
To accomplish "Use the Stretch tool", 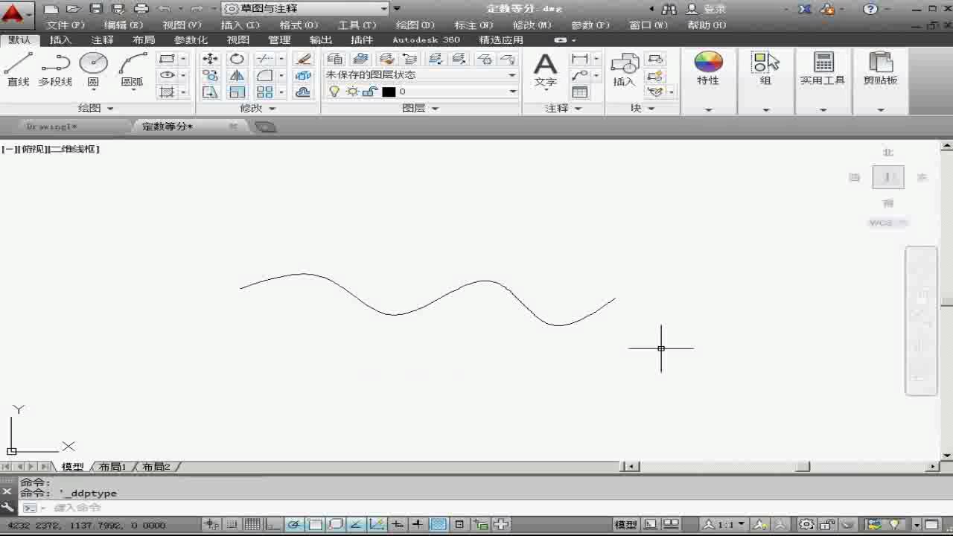I will click(210, 92).
